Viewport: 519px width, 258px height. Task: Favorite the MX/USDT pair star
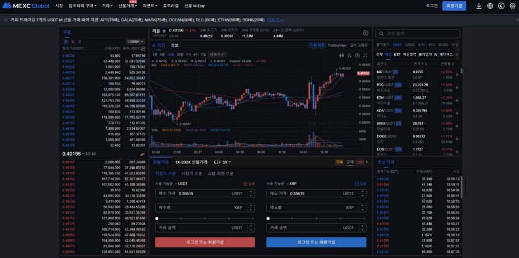point(457,75)
